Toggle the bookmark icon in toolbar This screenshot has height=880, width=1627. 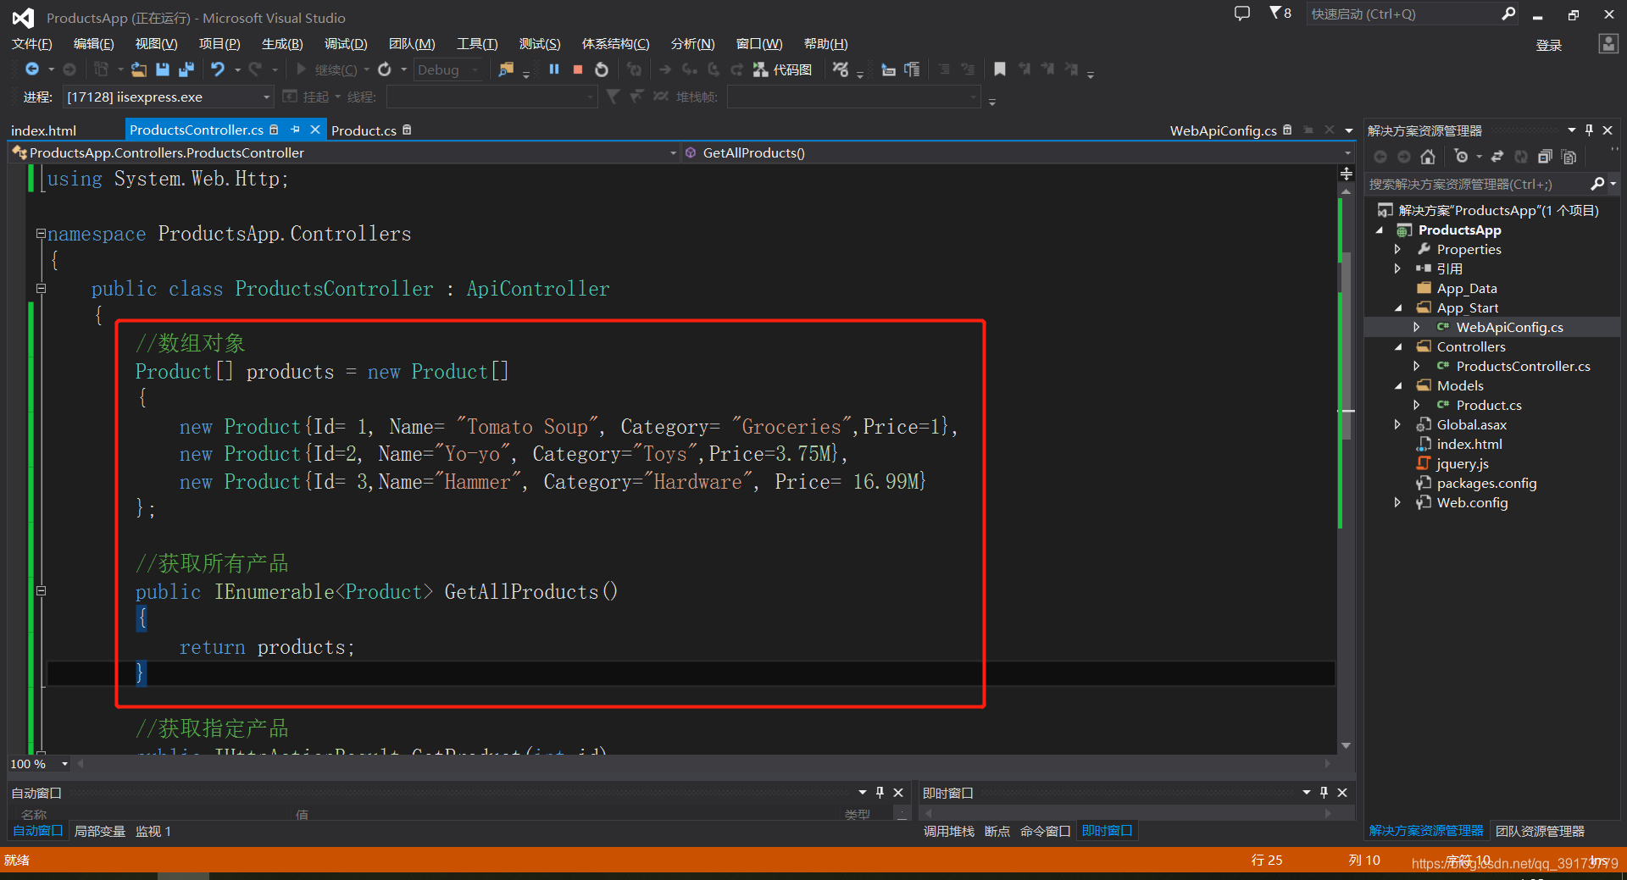pos(1000,69)
